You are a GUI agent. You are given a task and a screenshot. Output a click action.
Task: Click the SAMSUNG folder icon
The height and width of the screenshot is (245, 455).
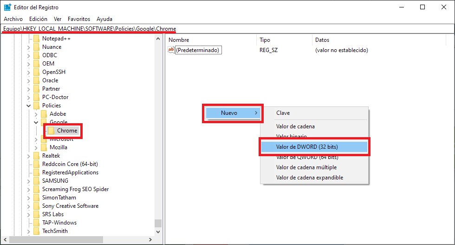[x=36, y=181]
